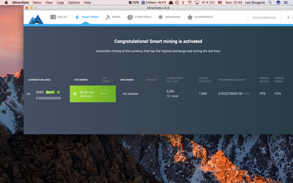Viewport: 293px width, 183px height.
Task: Click the green notification badge showing 1
Action: click(58, 92)
